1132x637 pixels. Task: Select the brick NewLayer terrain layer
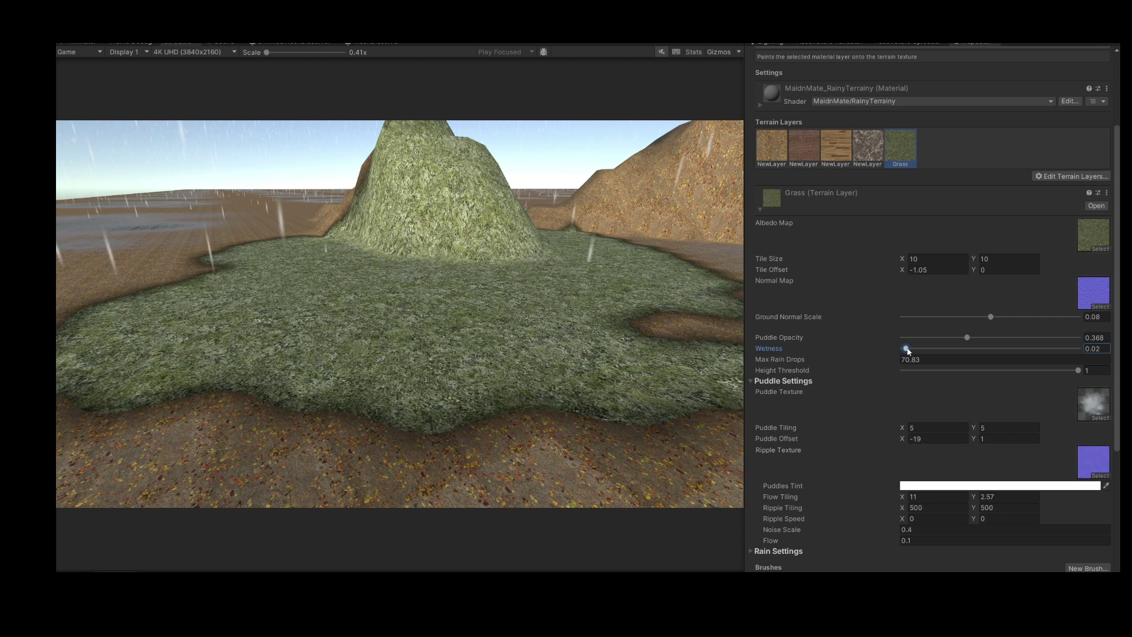pyautogui.click(x=804, y=145)
